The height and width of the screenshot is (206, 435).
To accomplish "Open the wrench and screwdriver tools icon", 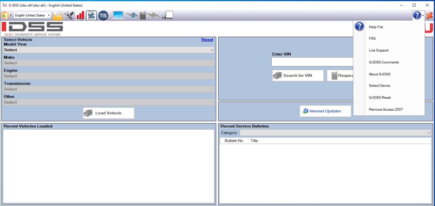I will [x=69, y=15].
